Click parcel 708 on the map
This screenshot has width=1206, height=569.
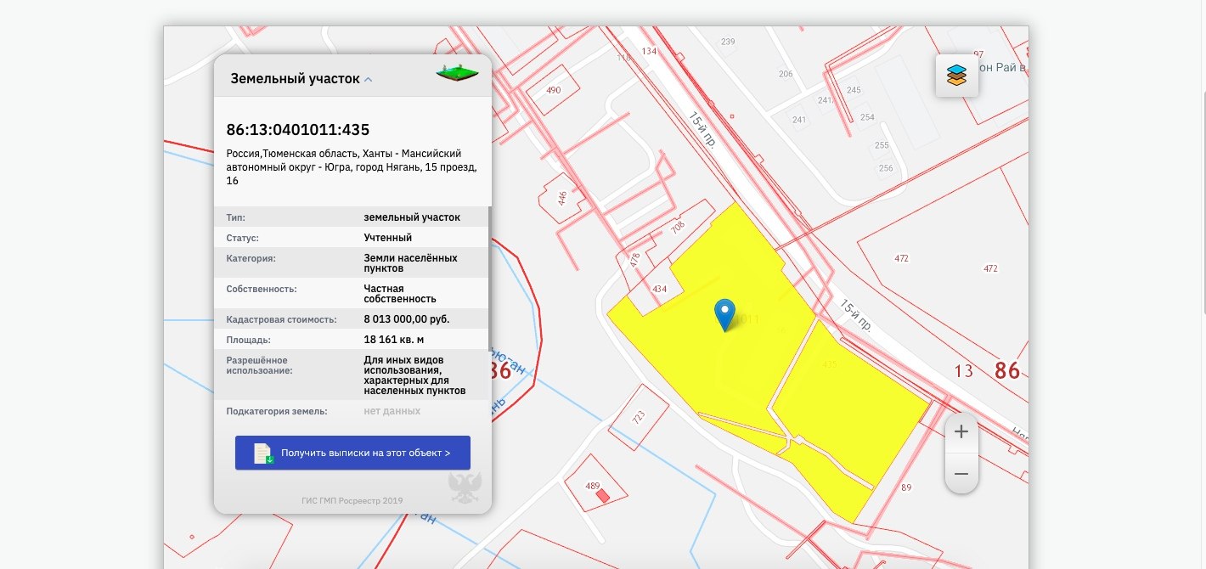coord(678,227)
